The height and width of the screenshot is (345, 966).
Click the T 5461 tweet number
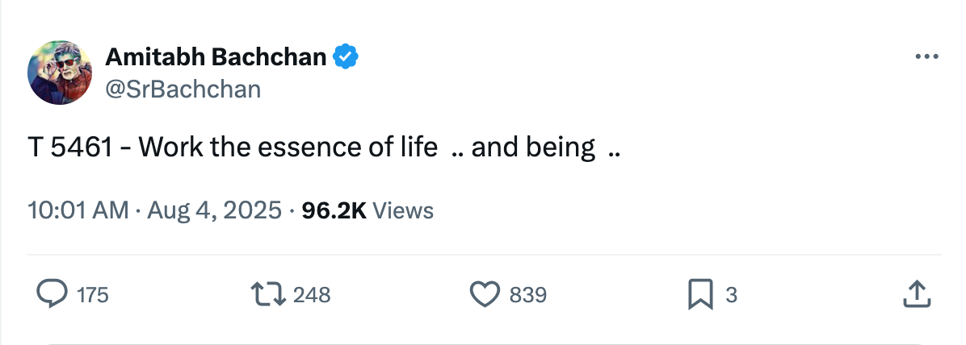(x=69, y=148)
